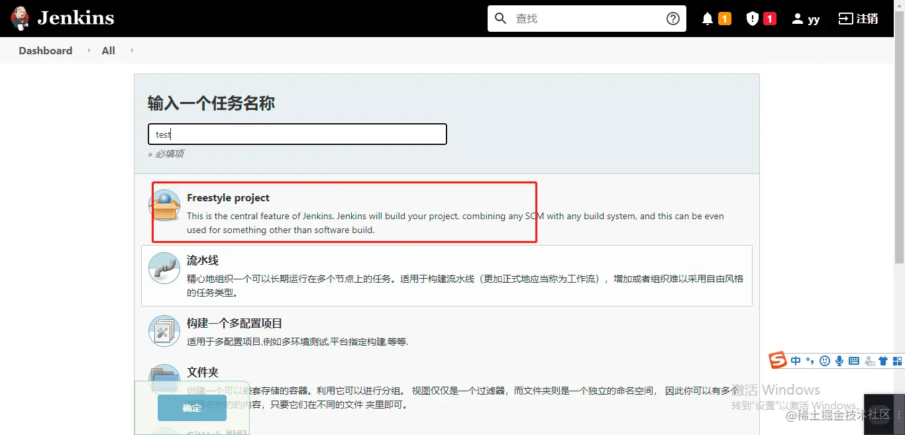This screenshot has width=905, height=435.
Task: Focus the 查找 search box
Action: point(587,19)
